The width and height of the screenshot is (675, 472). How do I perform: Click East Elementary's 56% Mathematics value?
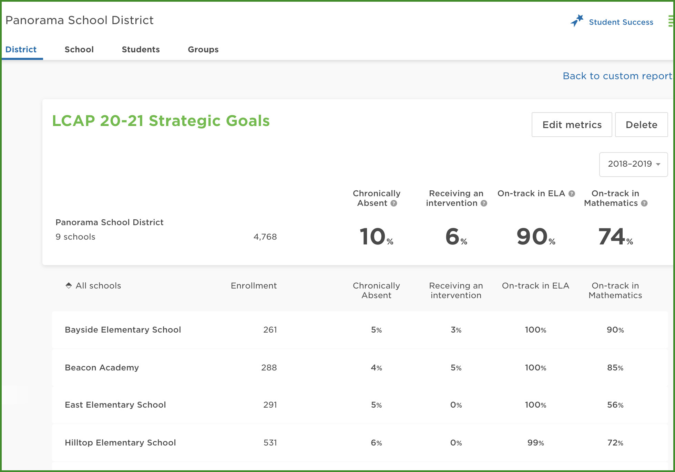[615, 405]
